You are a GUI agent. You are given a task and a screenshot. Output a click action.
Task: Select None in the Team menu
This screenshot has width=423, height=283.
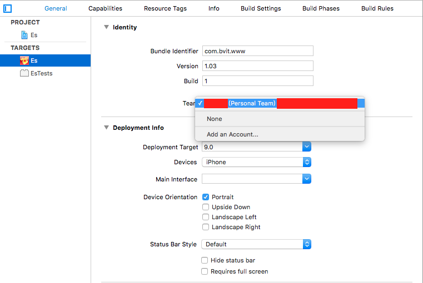215,119
